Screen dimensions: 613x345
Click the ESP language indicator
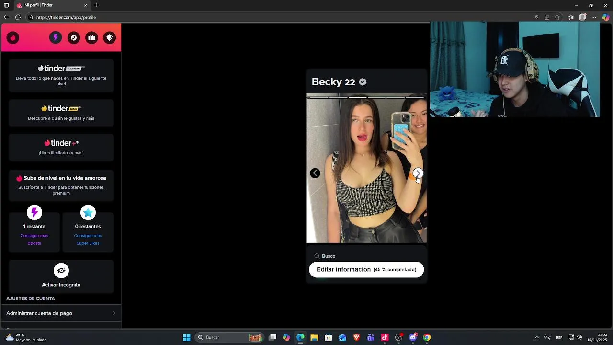[x=559, y=337]
